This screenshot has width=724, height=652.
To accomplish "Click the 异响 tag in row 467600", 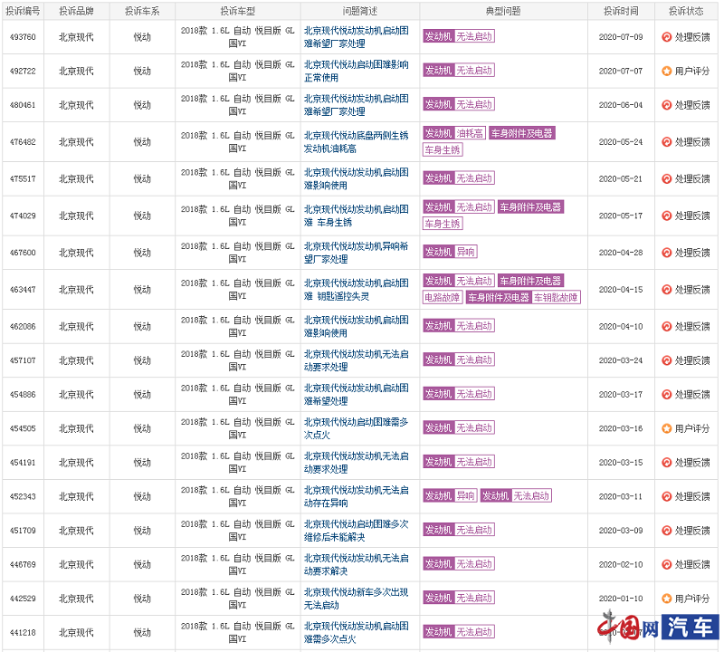I will pos(465,252).
